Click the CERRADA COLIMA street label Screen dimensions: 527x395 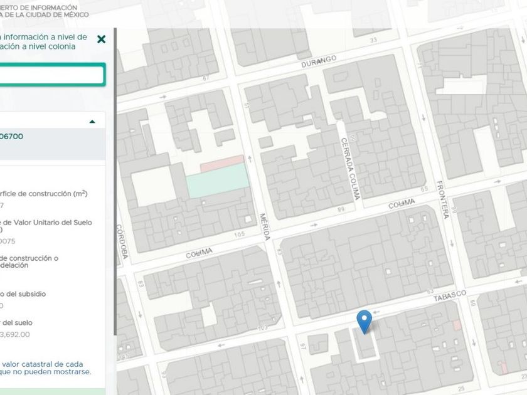(x=348, y=169)
